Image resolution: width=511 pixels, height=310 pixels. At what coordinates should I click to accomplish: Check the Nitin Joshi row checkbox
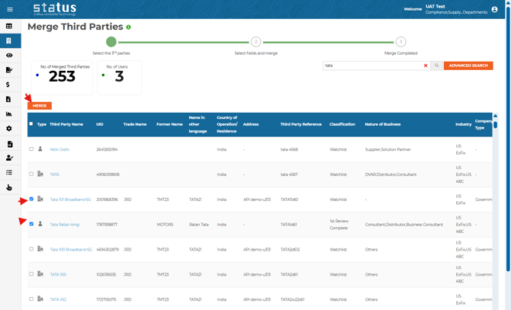click(31, 149)
